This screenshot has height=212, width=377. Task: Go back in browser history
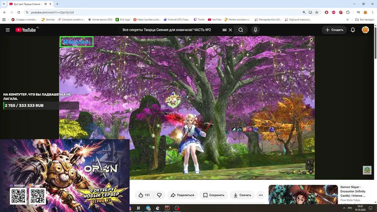tap(4, 12)
